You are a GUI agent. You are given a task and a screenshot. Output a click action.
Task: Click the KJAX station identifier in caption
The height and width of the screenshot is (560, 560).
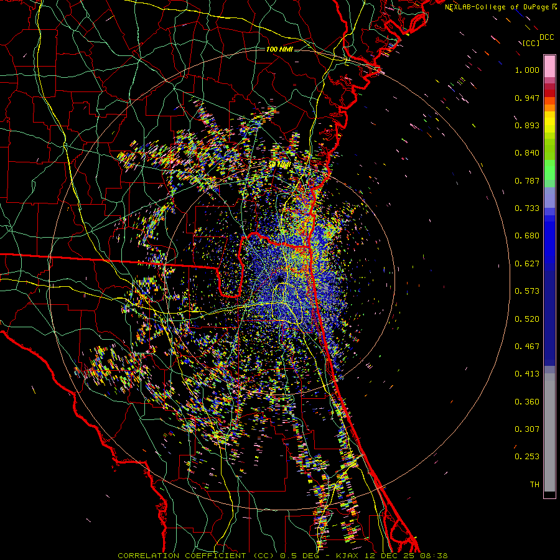348,556
